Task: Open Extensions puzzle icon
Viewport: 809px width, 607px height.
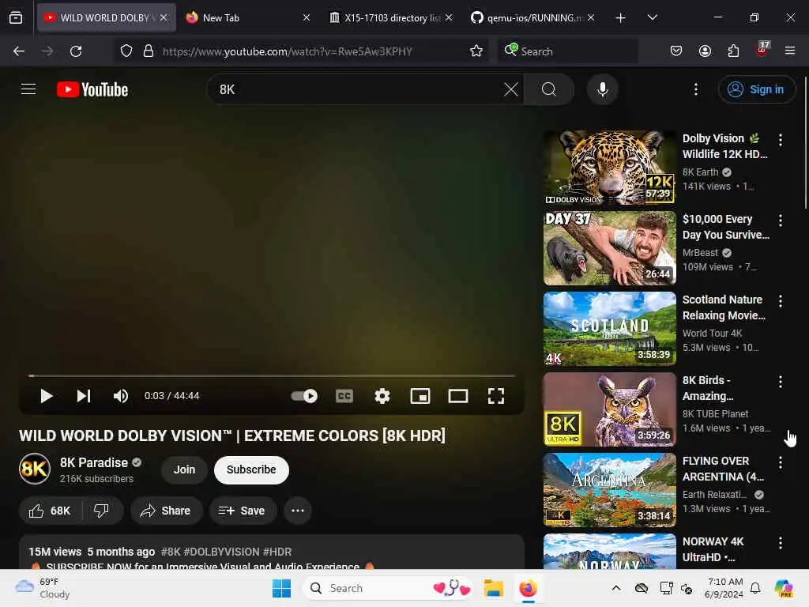Action: pyautogui.click(x=733, y=51)
